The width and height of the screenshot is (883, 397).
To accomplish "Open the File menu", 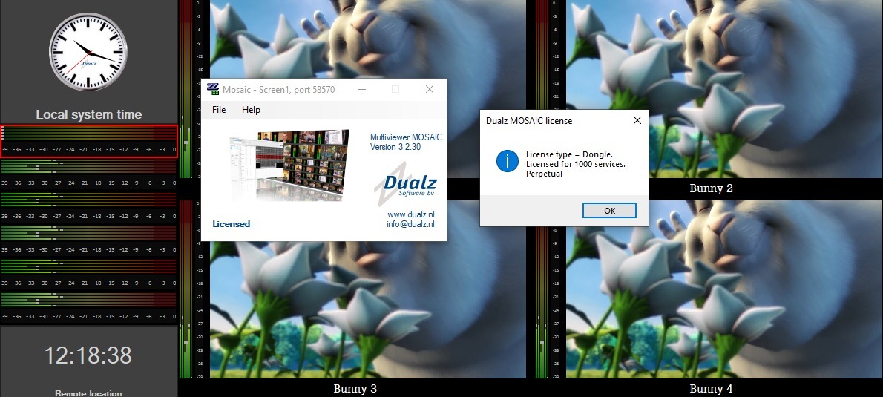I will (x=219, y=110).
